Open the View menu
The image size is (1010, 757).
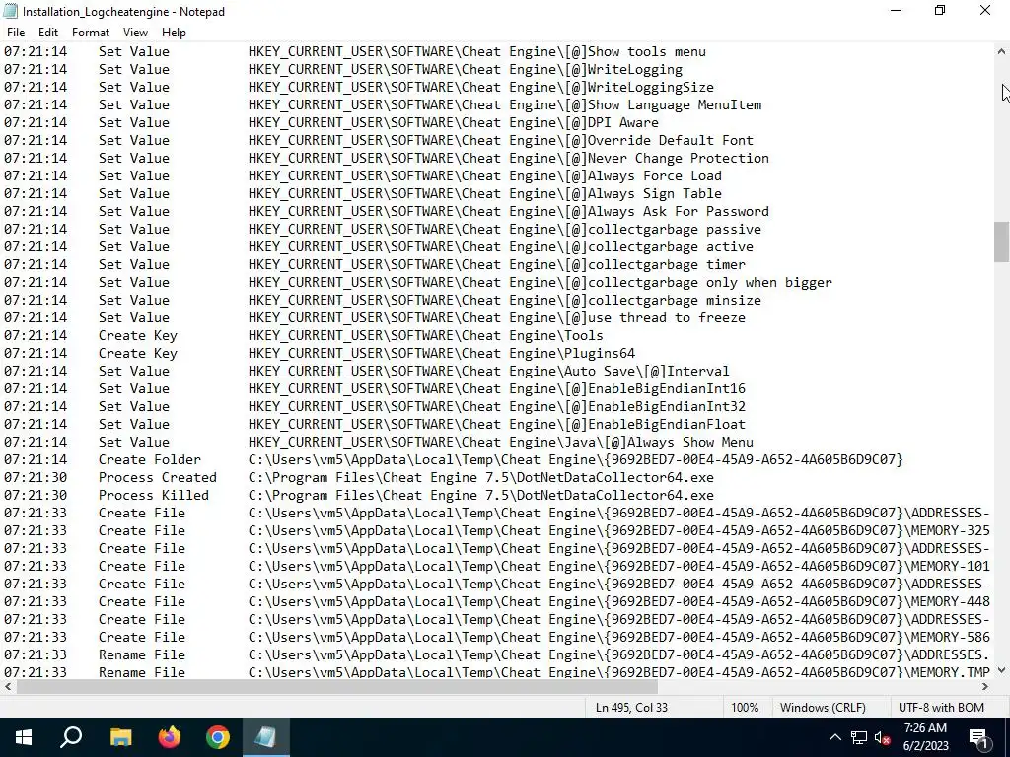tap(135, 33)
